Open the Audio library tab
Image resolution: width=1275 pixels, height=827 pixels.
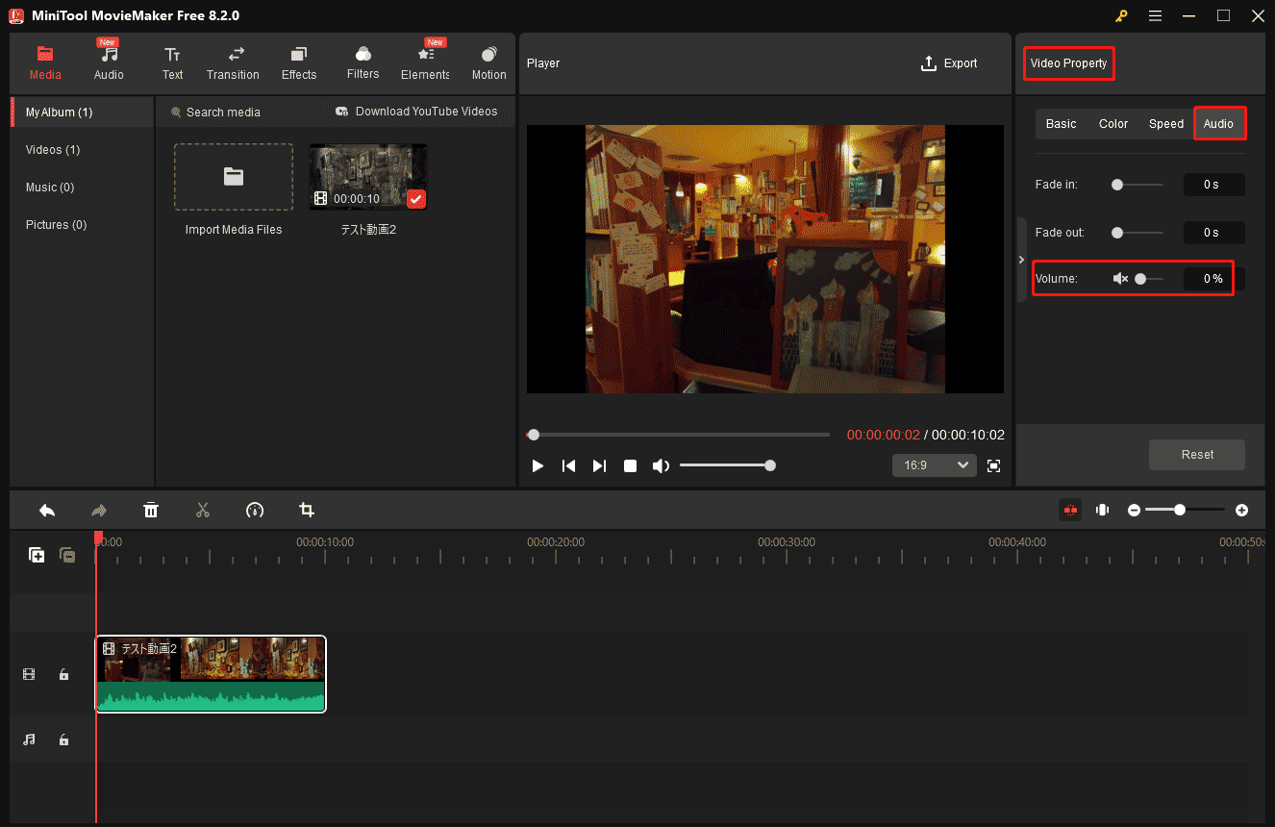pos(109,63)
